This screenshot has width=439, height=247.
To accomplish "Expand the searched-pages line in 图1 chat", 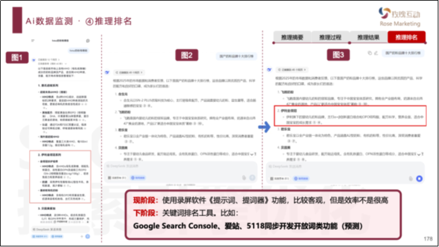I will (49, 59).
